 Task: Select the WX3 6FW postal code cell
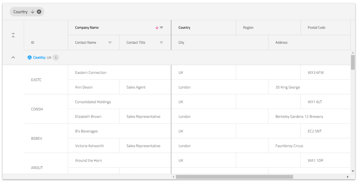[x=325, y=72]
